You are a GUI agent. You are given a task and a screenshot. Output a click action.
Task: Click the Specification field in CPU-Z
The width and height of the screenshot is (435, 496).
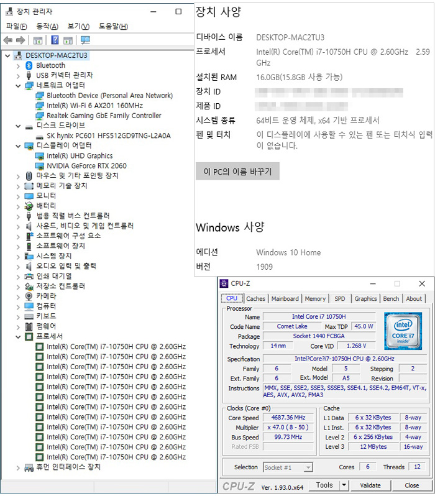(344, 359)
